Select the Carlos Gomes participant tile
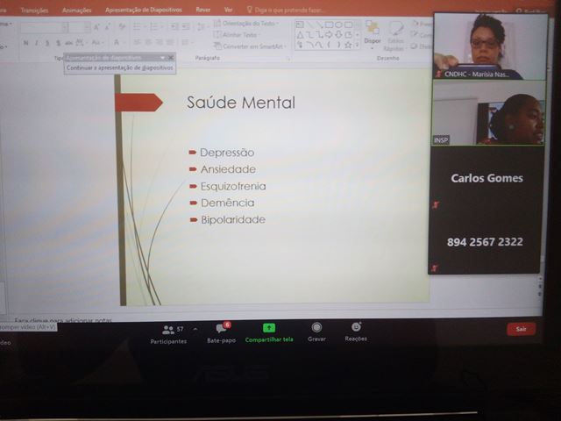 [486, 209]
